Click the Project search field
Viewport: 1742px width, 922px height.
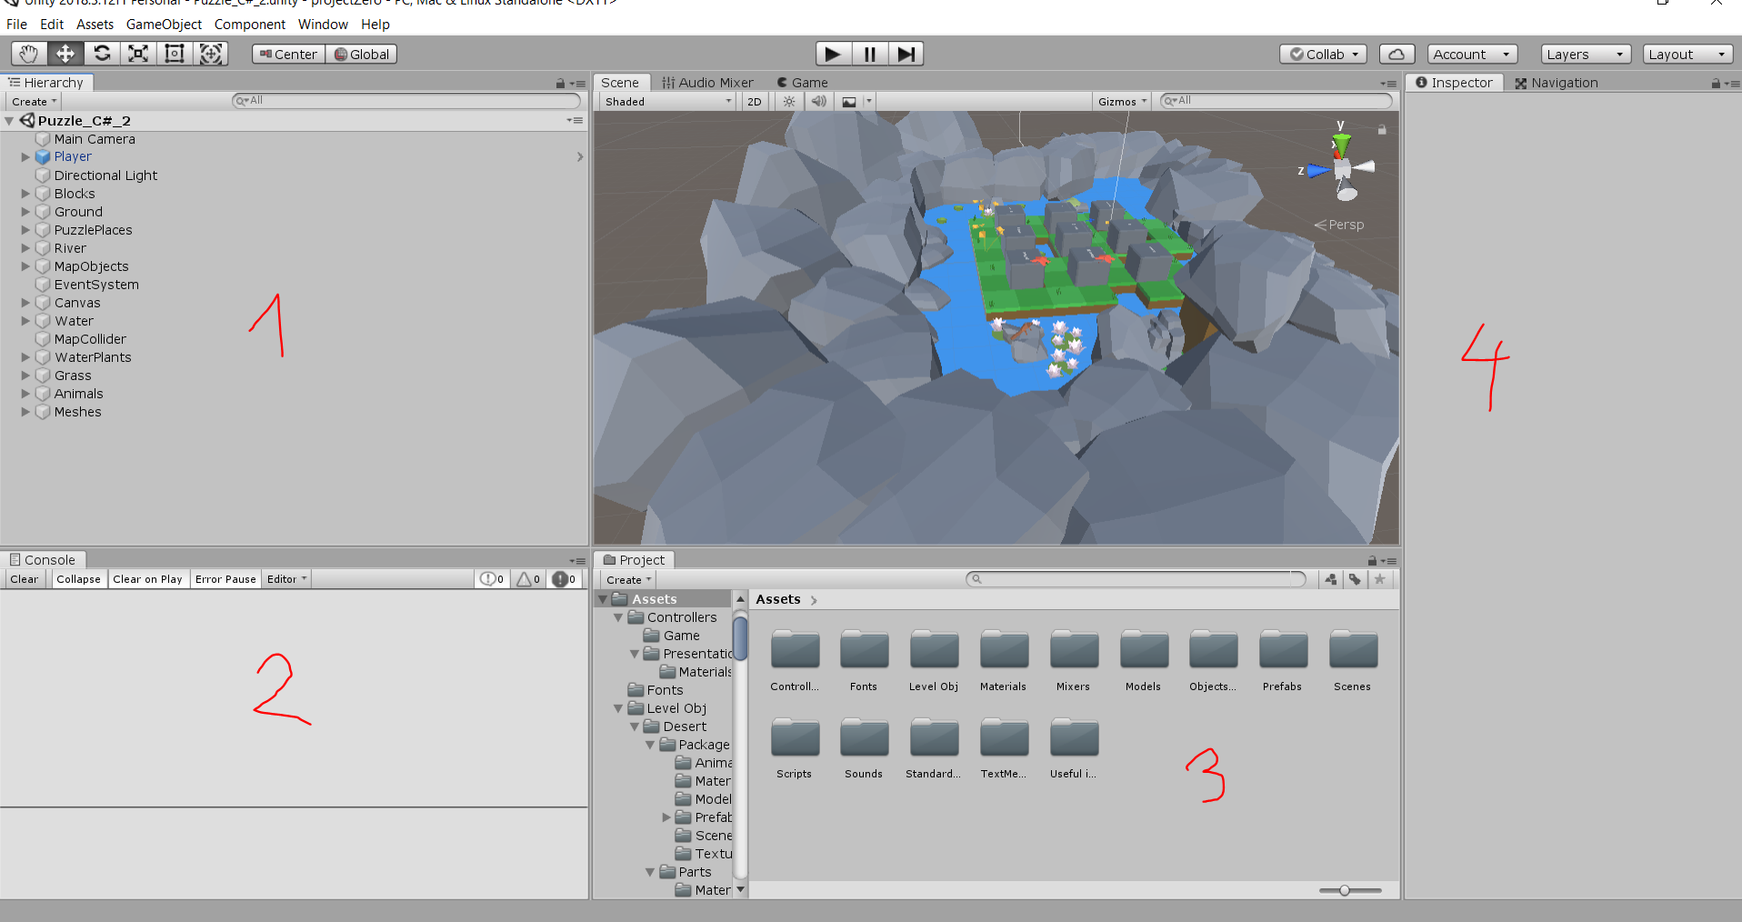(x=1136, y=579)
